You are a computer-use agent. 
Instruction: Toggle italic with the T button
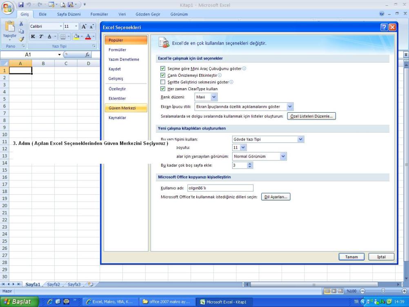[41, 36]
